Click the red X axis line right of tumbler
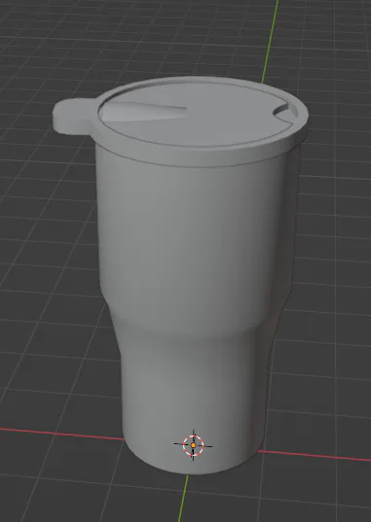 coord(314,456)
